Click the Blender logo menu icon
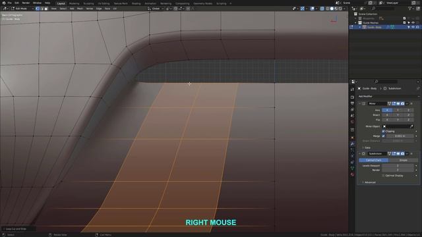Screen dimensions: 422x237 click(x=4, y=3)
